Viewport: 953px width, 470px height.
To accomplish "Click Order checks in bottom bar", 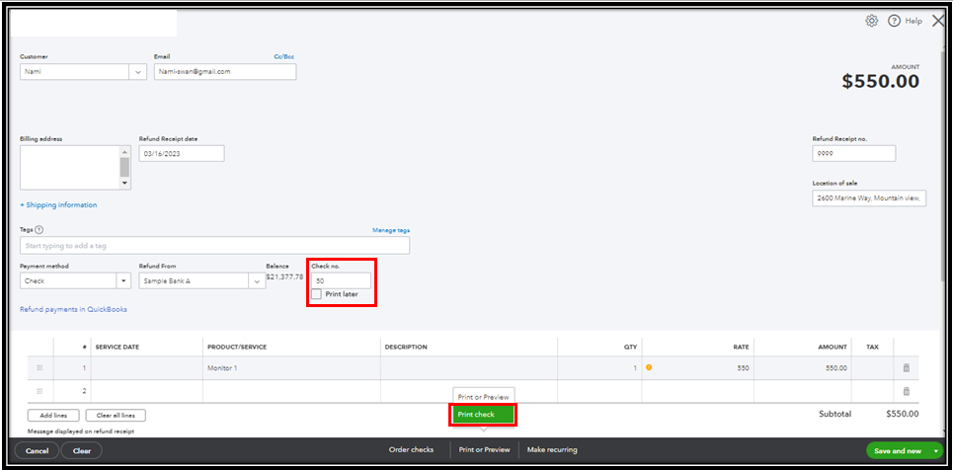I will click(x=412, y=450).
